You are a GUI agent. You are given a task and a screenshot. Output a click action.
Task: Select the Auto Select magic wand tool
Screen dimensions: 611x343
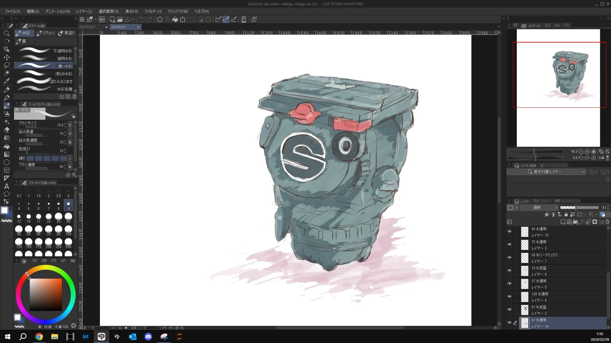tap(6, 73)
